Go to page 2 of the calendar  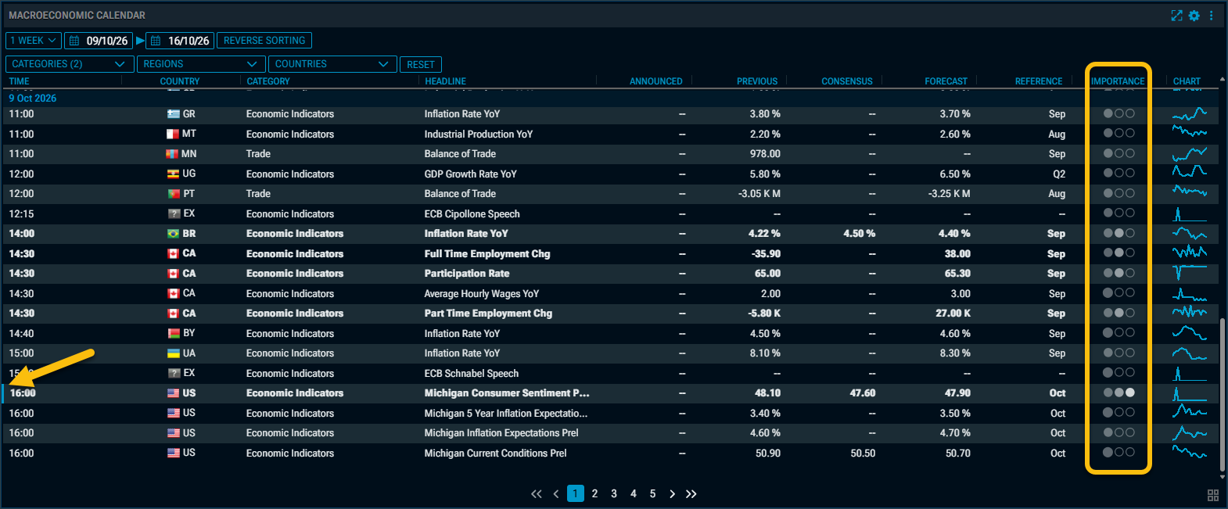(595, 494)
